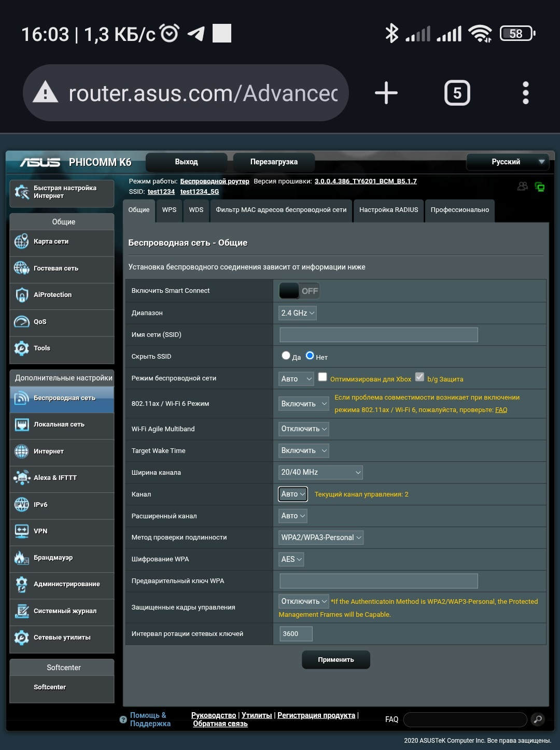Open the Firewall (Брандмауэр) flame icon

[21, 558]
